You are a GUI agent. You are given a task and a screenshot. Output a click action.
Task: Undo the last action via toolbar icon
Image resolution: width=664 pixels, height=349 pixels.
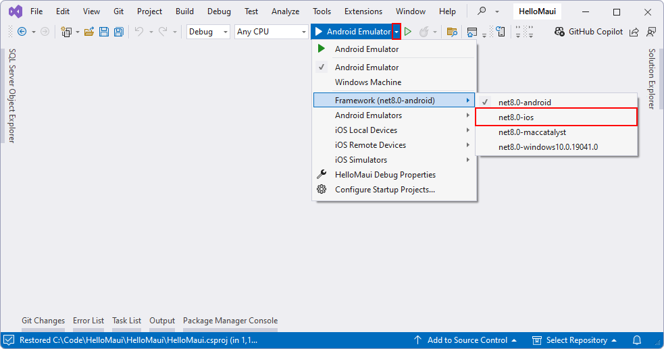(x=139, y=32)
